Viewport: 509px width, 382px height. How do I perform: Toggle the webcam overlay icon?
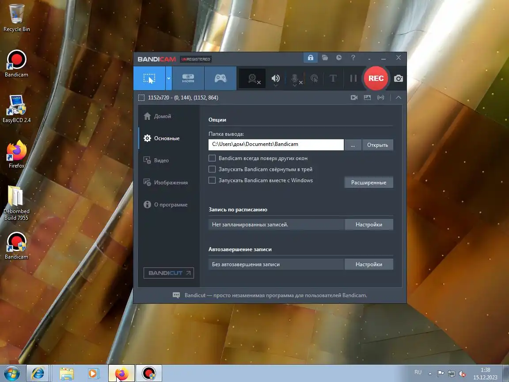pos(252,78)
